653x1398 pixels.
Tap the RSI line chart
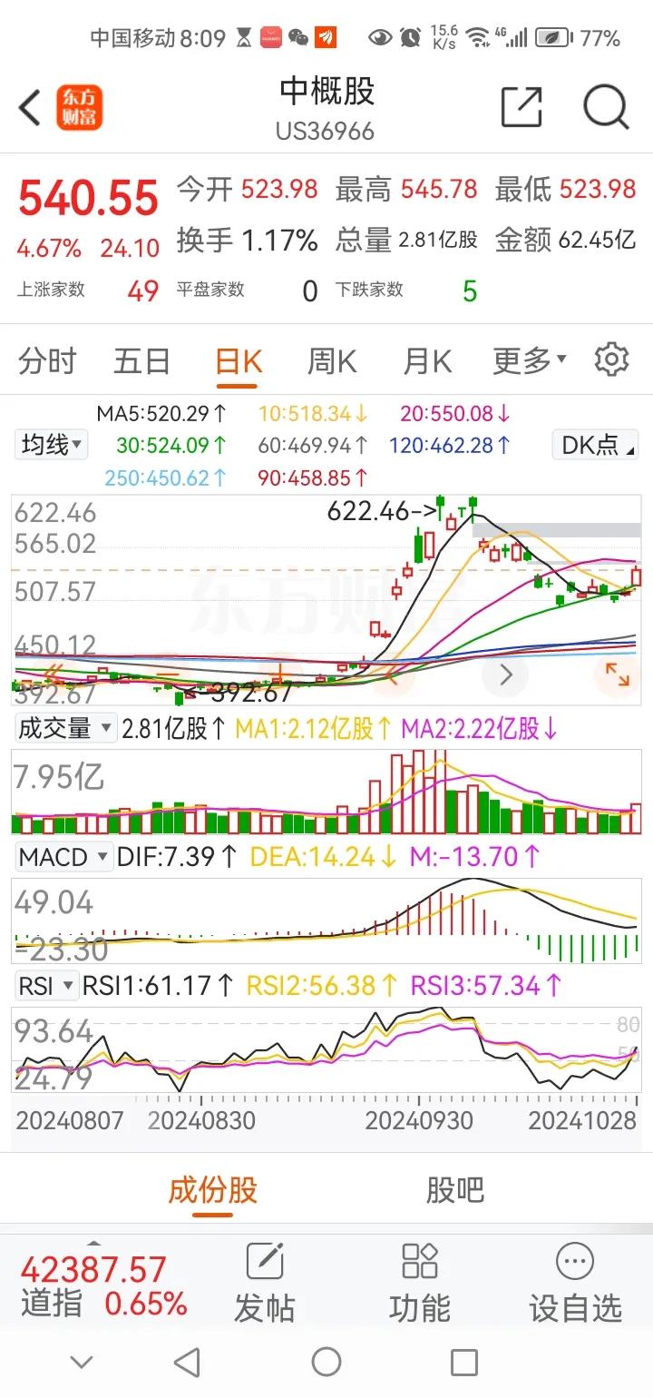click(x=326, y=1048)
